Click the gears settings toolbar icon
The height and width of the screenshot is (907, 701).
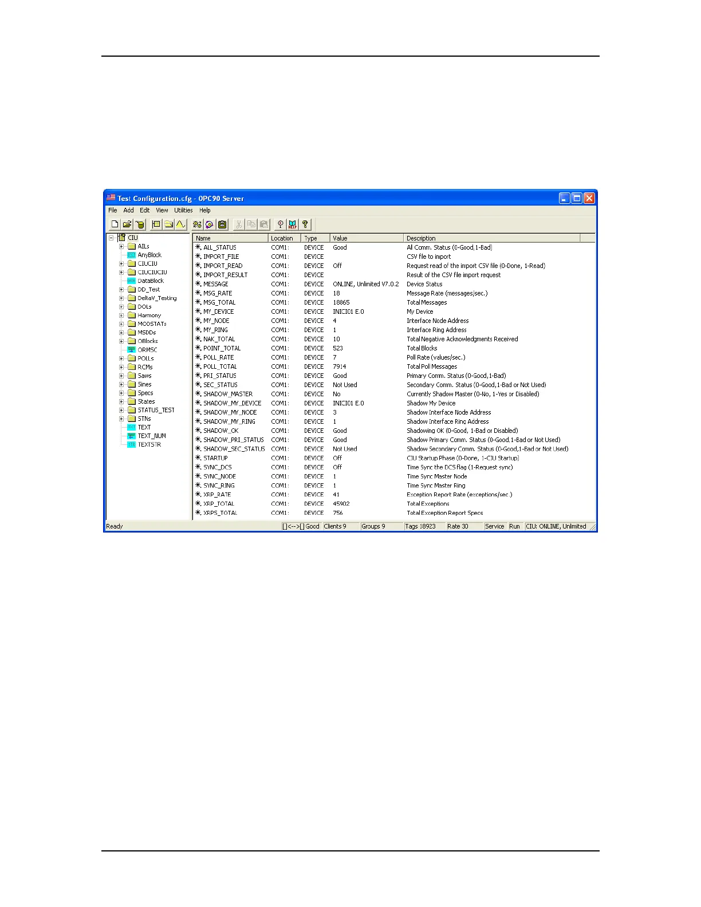pos(197,224)
